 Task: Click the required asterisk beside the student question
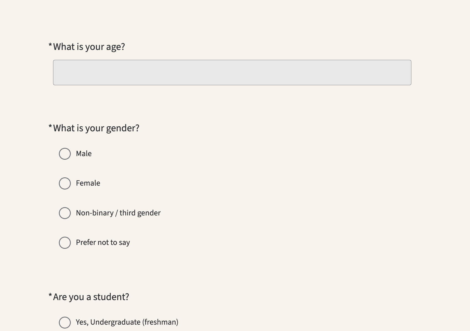coord(50,295)
